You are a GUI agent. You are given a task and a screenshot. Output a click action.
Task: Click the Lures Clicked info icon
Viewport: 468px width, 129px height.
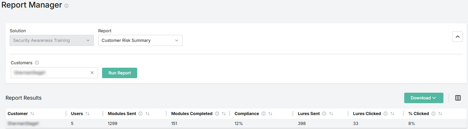[386, 114]
